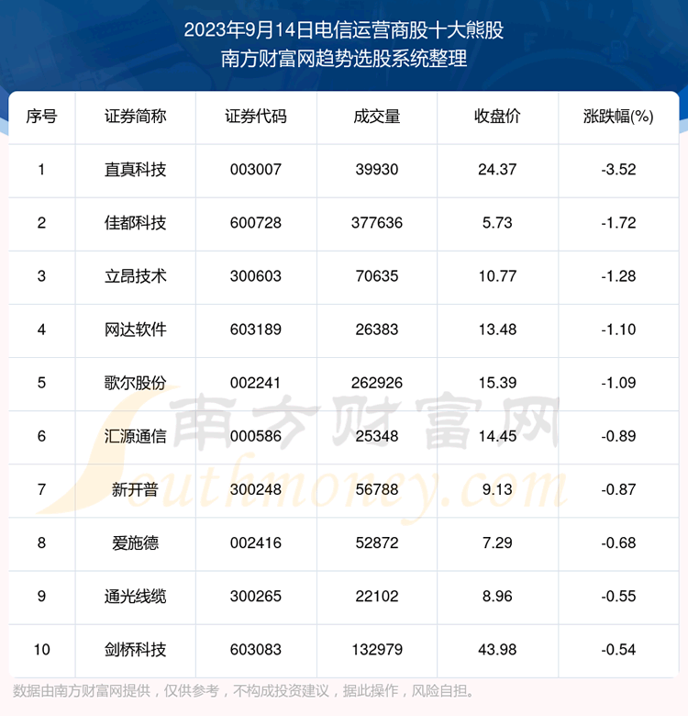This screenshot has width=688, height=716.
Task: Click stock name 通光线缆
Action: [x=135, y=597]
